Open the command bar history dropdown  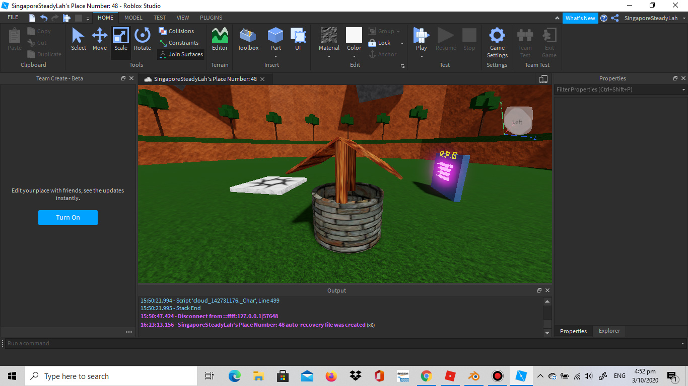683,344
